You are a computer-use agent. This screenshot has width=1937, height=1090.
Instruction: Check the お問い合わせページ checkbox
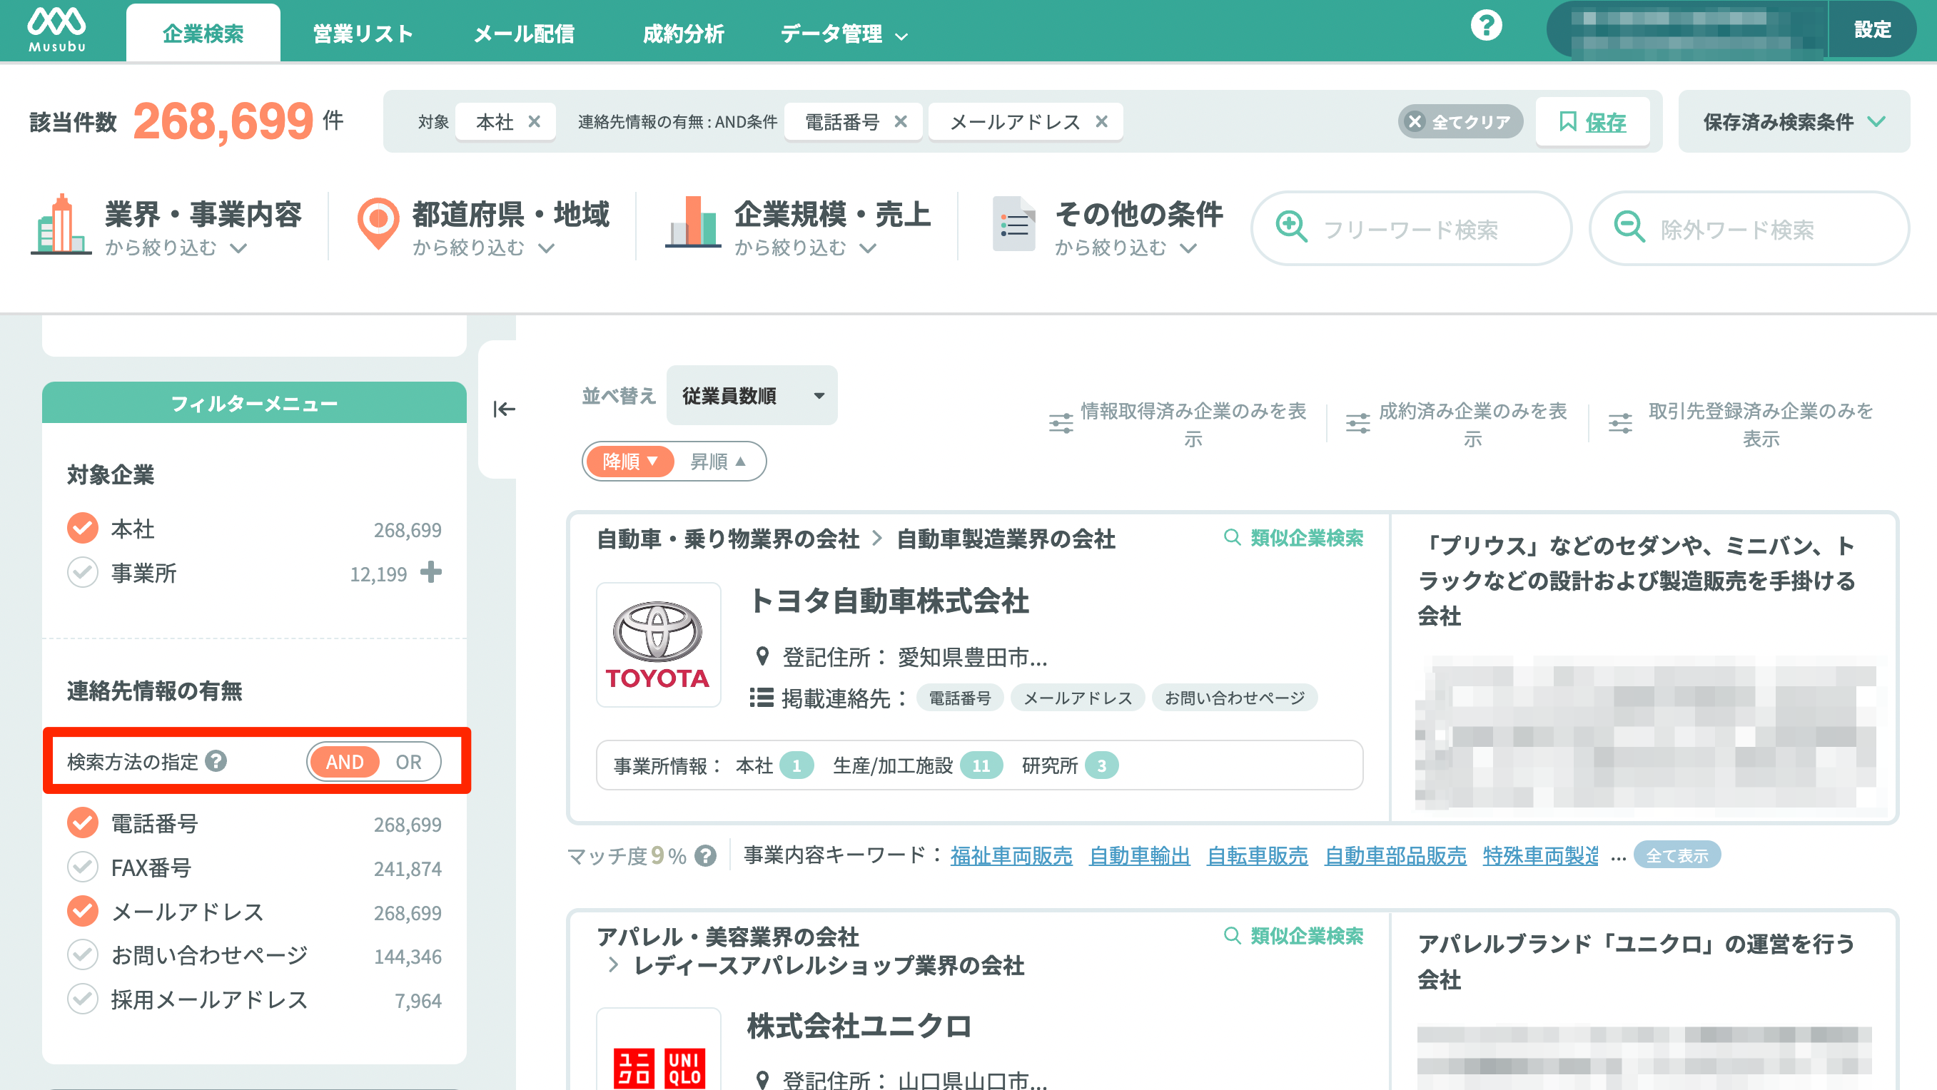[x=83, y=955]
